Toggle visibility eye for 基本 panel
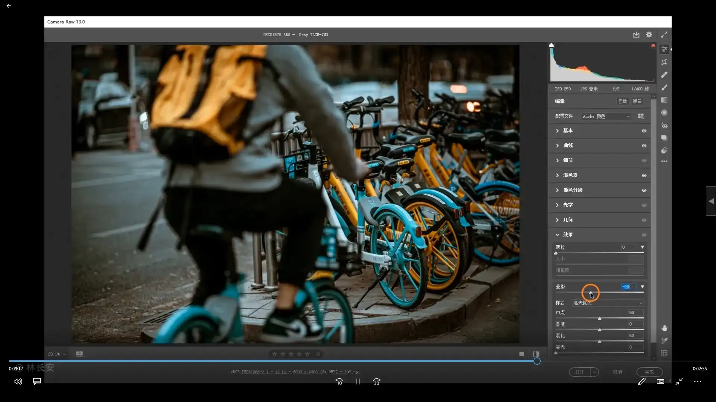716x402 pixels. [644, 131]
